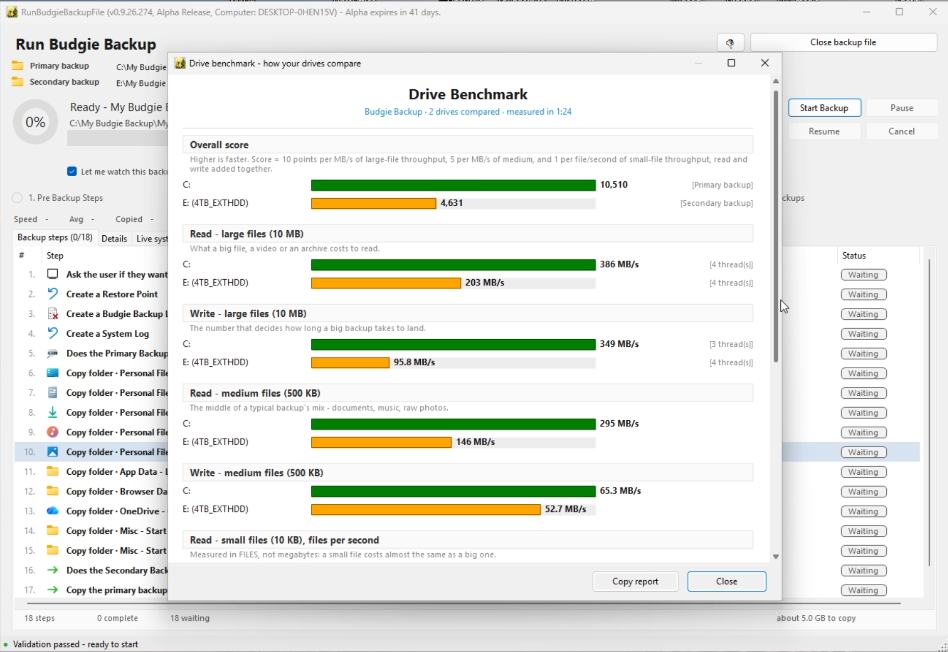Click the Secondary backup folder icon

(x=18, y=82)
